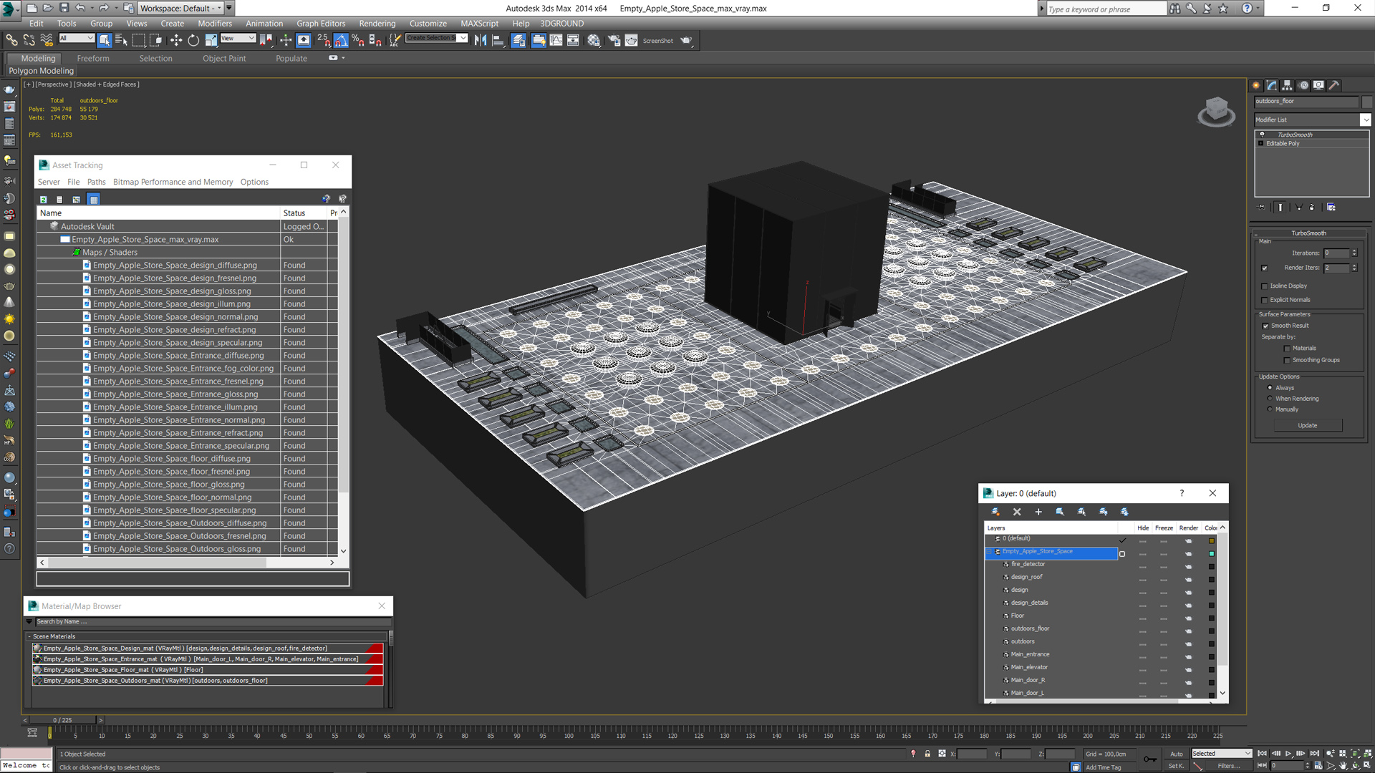Screen dimensions: 1375x773
Task: Collapse the Scene Materials group
Action: pos(29,636)
